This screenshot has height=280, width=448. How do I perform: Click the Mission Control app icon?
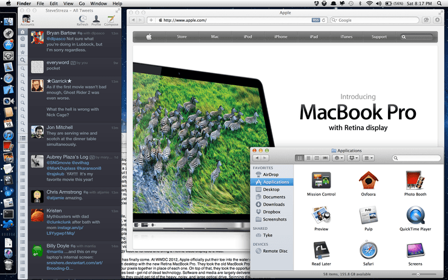click(x=321, y=180)
